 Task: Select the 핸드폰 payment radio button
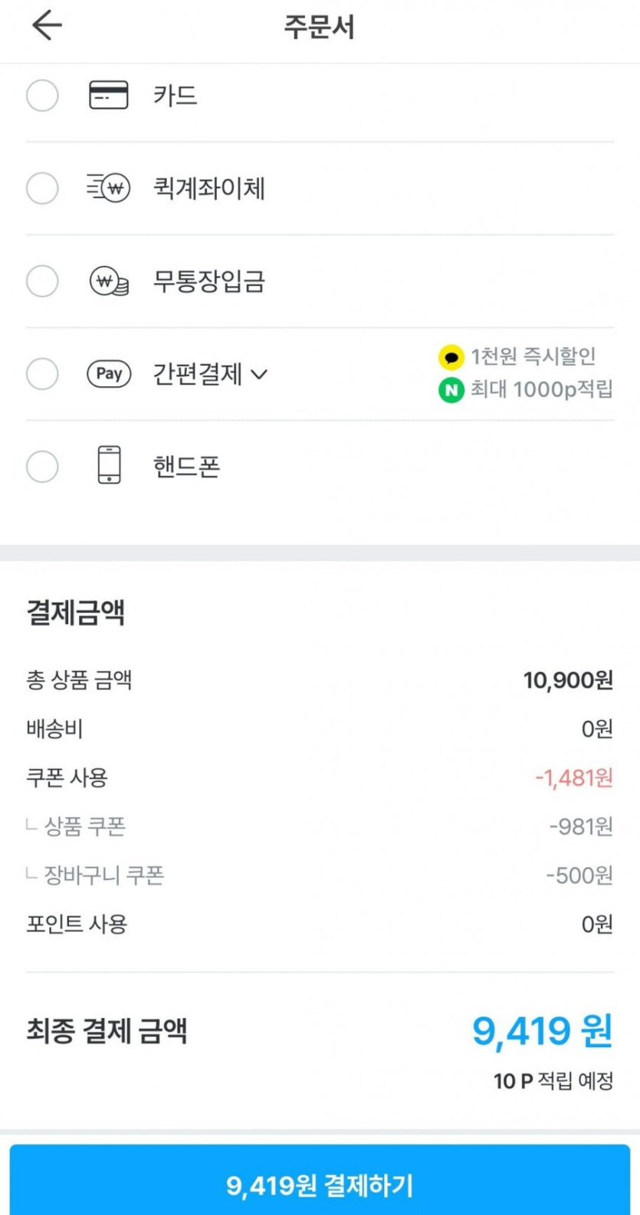pos(42,466)
